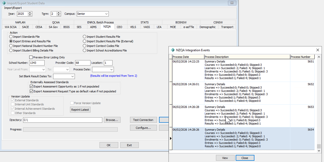324x162 pixels.
Task: Click the Directory path field
Action: pos(62,120)
